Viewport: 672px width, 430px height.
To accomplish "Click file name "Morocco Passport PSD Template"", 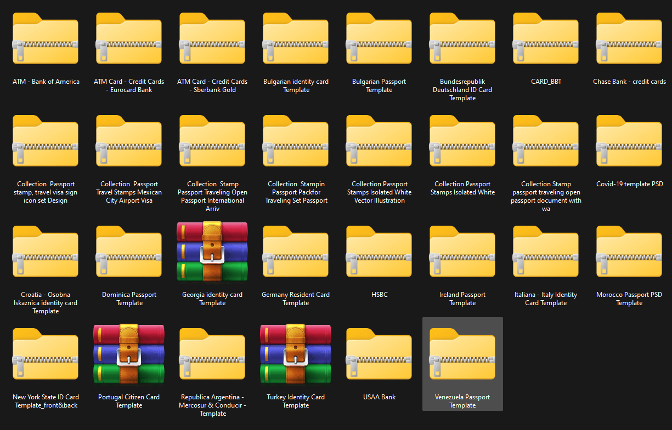I will point(629,299).
